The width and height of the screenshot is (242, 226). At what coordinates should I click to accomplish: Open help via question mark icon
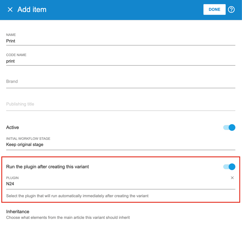click(x=231, y=10)
